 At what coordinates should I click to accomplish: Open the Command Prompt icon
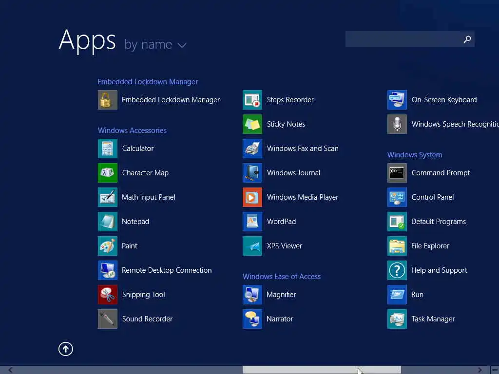(397, 173)
